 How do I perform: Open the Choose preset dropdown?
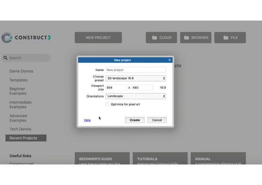coord(136,78)
